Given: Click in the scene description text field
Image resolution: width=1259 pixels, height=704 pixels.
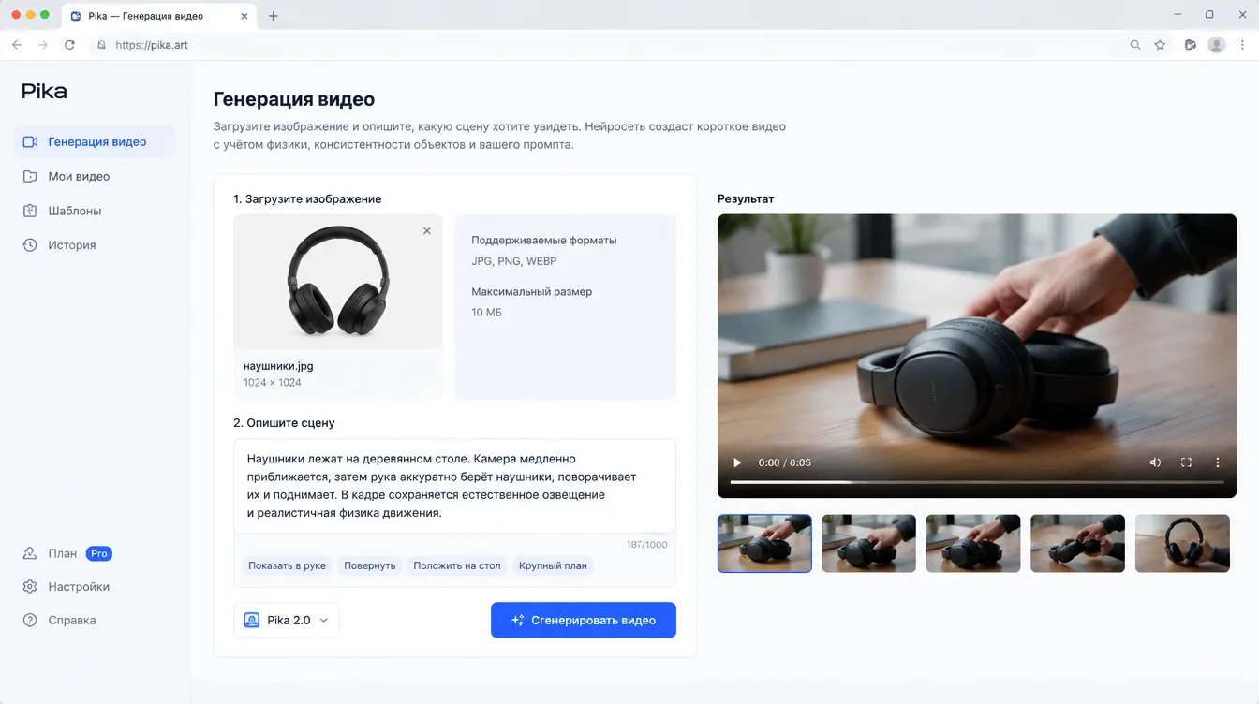Looking at the screenshot, I should 454,486.
